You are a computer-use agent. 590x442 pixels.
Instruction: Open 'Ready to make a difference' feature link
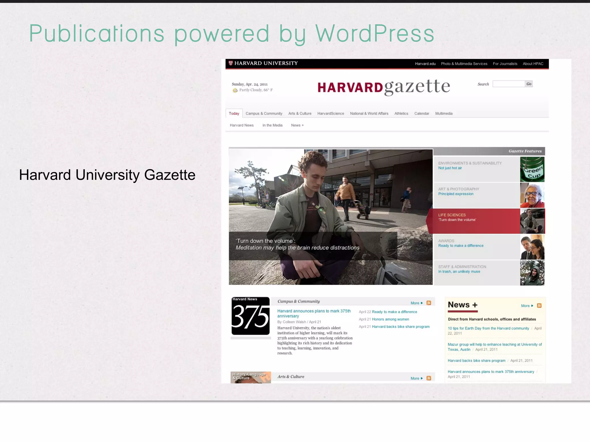coord(461,246)
